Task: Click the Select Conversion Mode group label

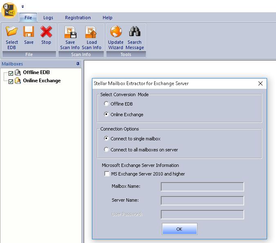Action: point(124,94)
